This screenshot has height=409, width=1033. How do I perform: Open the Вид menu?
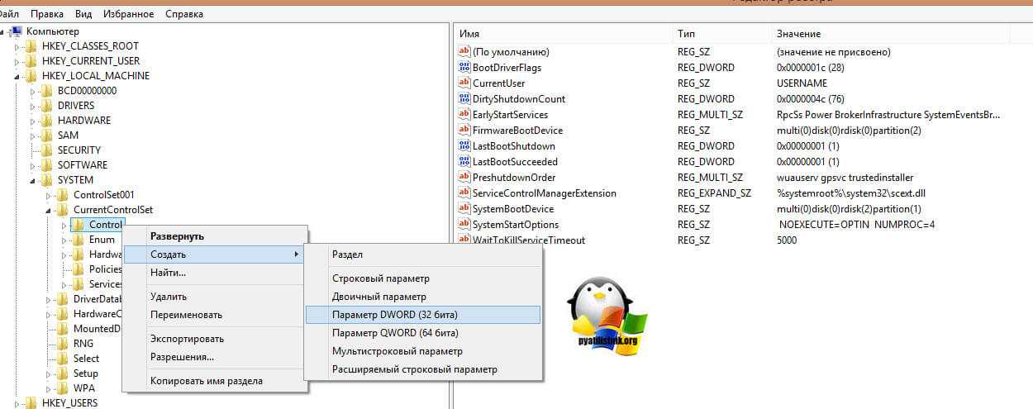[83, 14]
